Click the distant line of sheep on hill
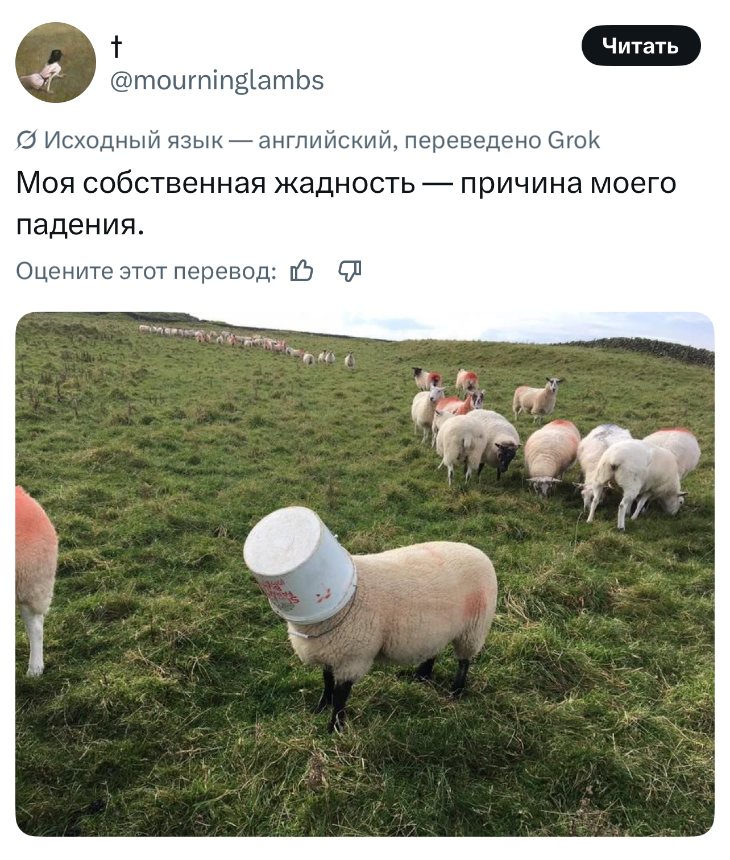 (x=247, y=344)
